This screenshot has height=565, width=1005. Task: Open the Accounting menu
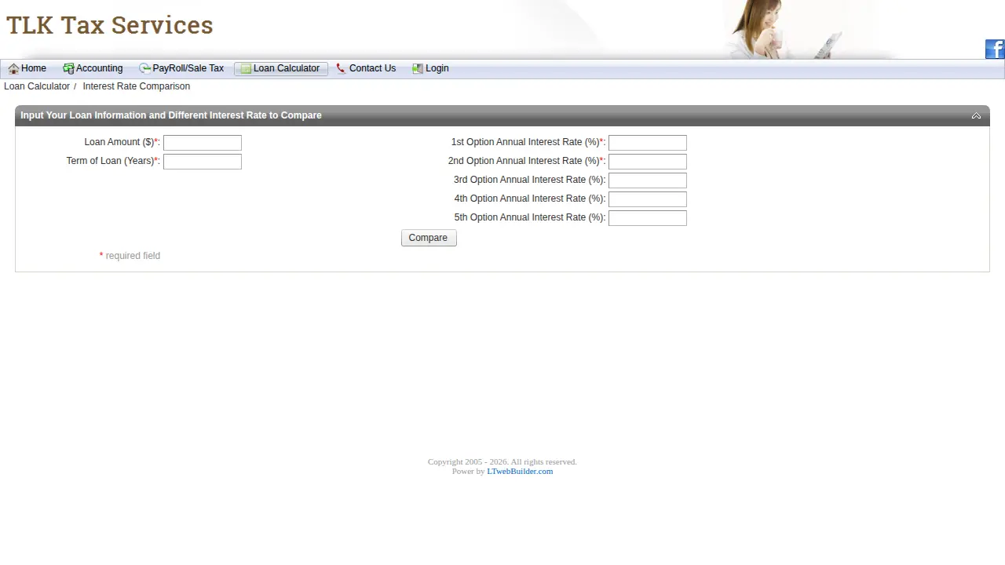click(93, 69)
